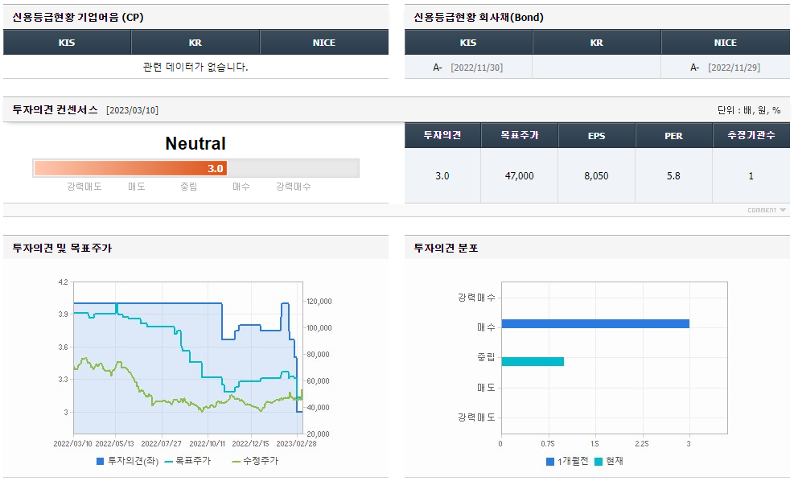Click the KR header in CP table
The image size is (794, 481).
coord(195,43)
